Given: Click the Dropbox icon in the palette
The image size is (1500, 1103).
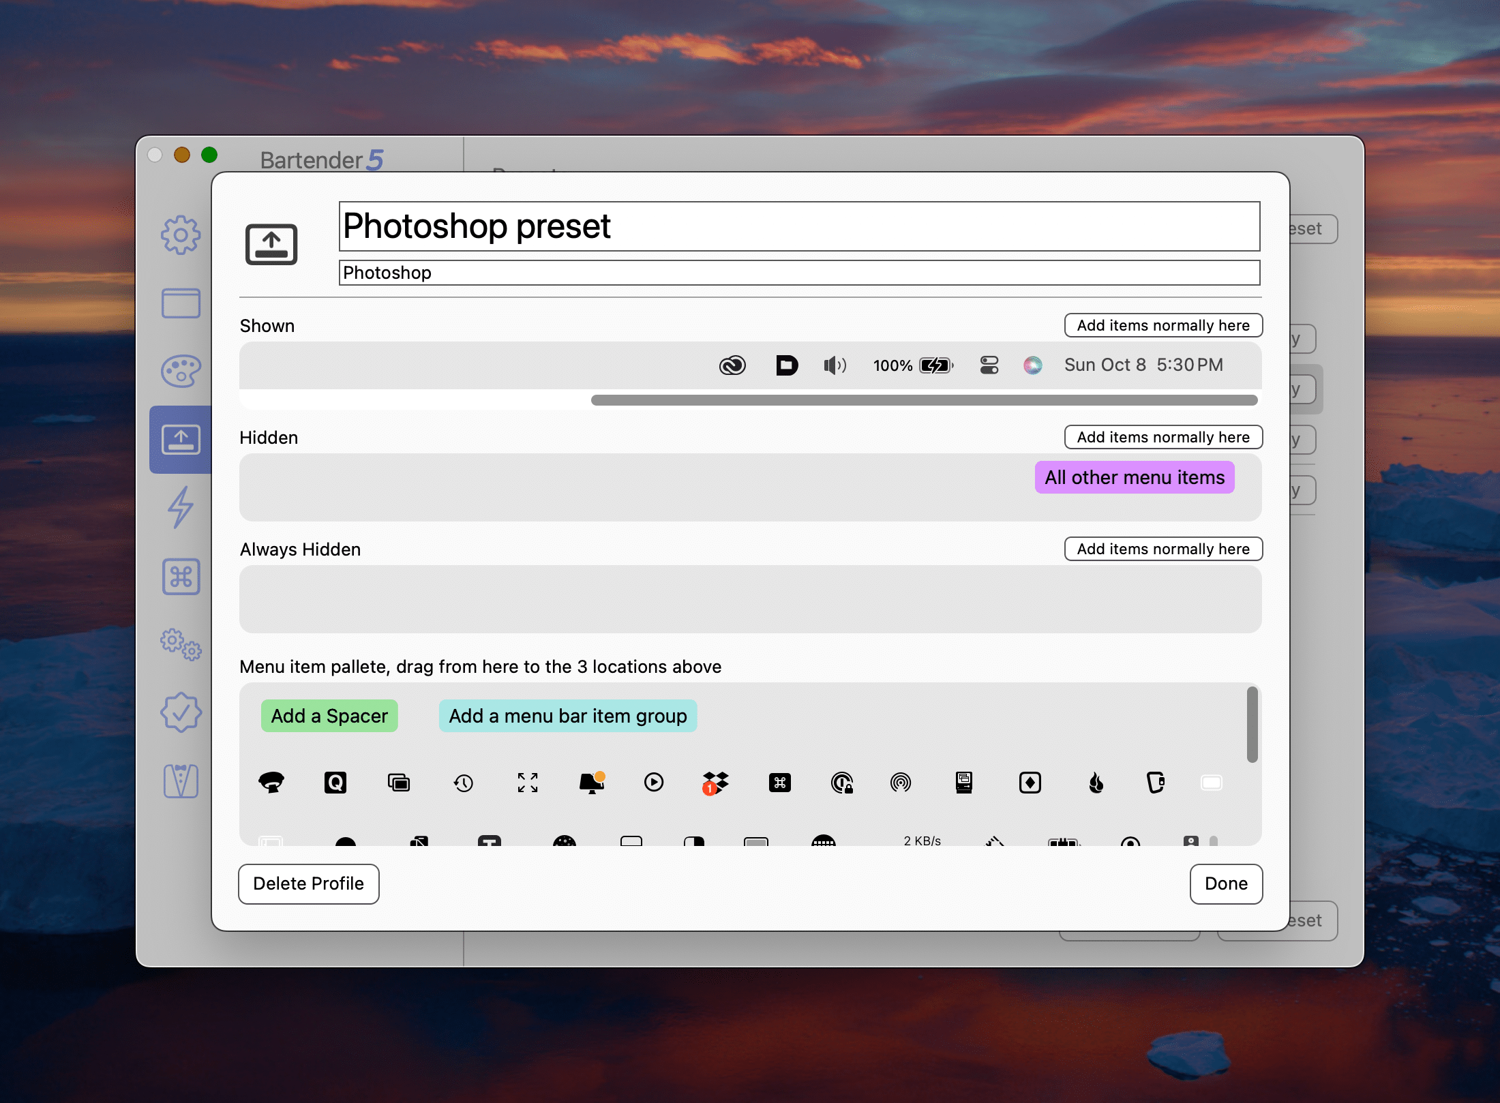Looking at the screenshot, I should coord(715,783).
